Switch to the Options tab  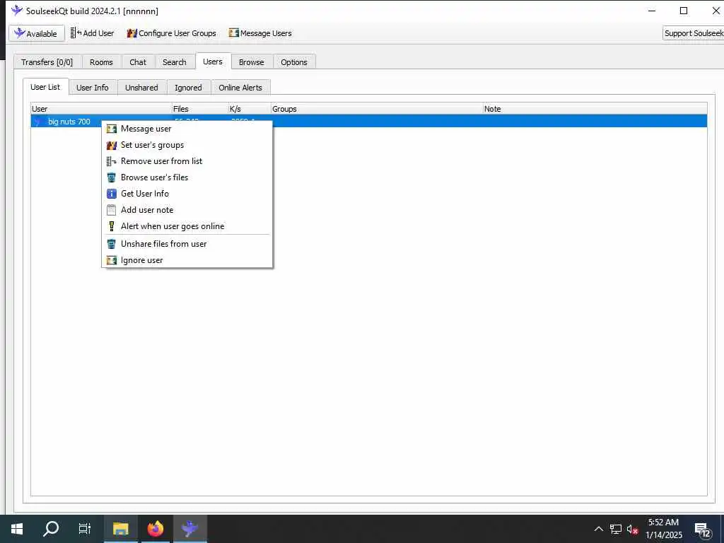click(293, 62)
